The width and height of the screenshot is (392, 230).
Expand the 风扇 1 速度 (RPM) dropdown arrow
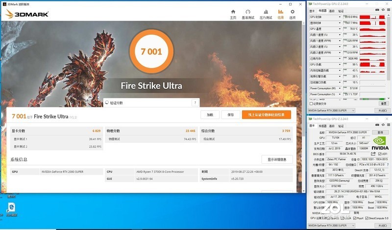click(x=340, y=41)
